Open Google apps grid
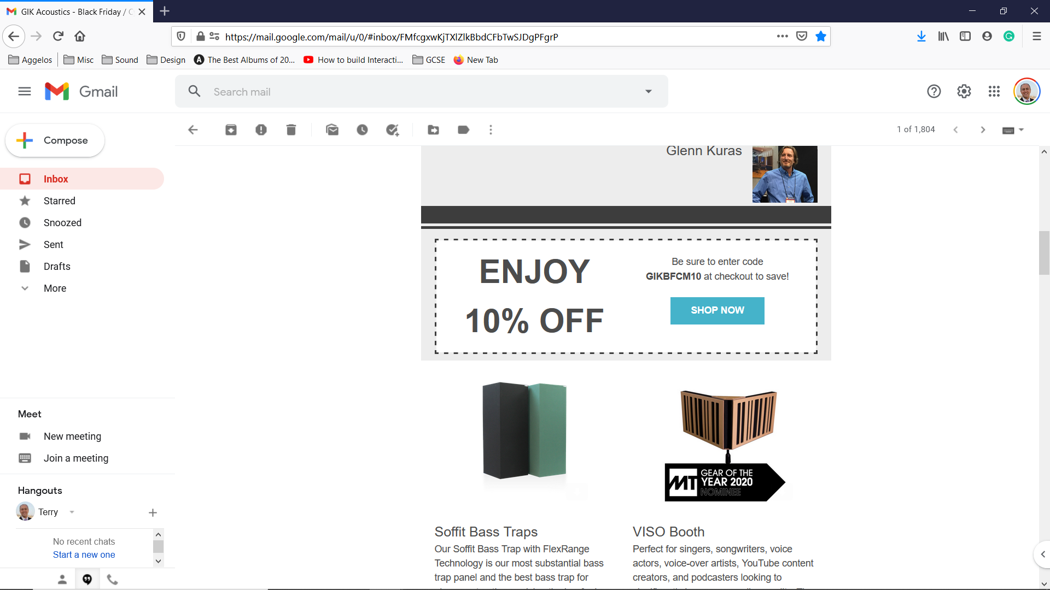This screenshot has height=590, width=1050. pos(994,91)
